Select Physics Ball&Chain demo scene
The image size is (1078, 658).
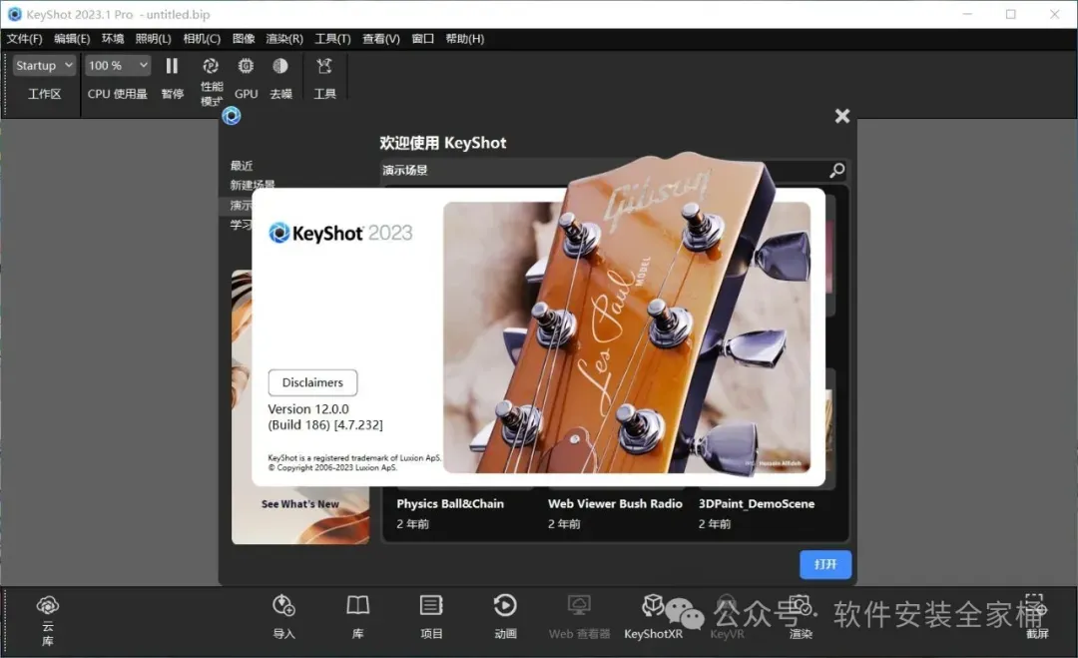pyautogui.click(x=449, y=504)
